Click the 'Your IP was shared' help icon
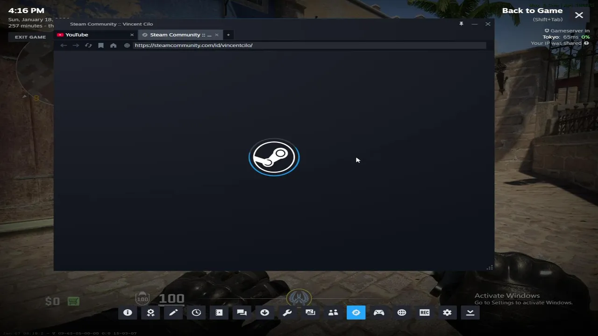 coord(586,43)
